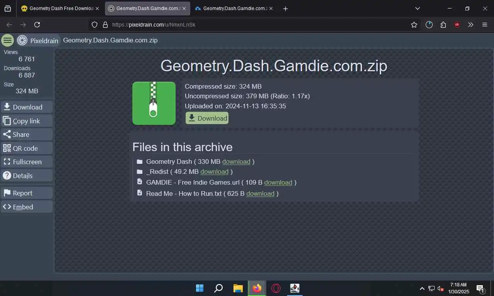Click the Uploaded on date text
This screenshot has width=494, height=296.
(235, 106)
